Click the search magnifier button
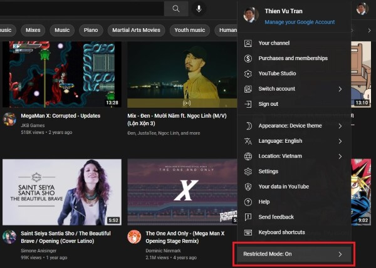376x268 pixels. [x=176, y=9]
